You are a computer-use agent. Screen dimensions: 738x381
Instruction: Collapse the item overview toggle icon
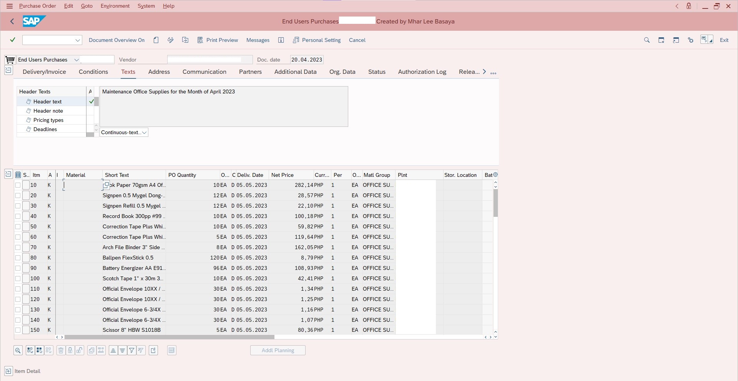(8, 174)
